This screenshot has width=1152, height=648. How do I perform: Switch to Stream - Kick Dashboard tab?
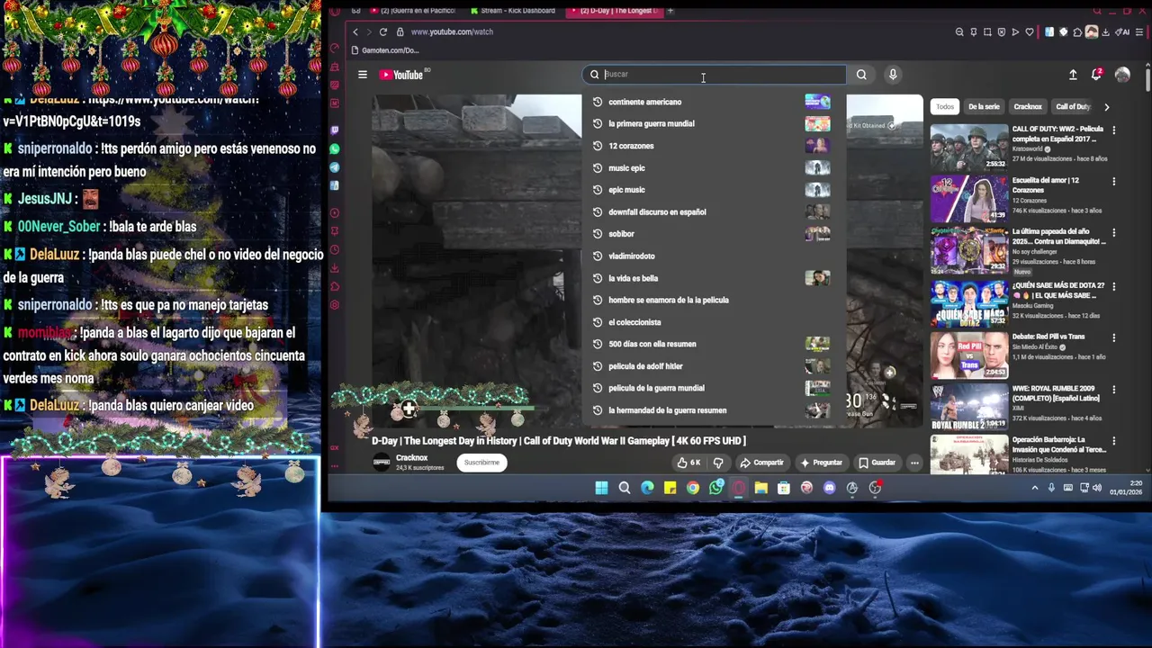click(x=514, y=11)
